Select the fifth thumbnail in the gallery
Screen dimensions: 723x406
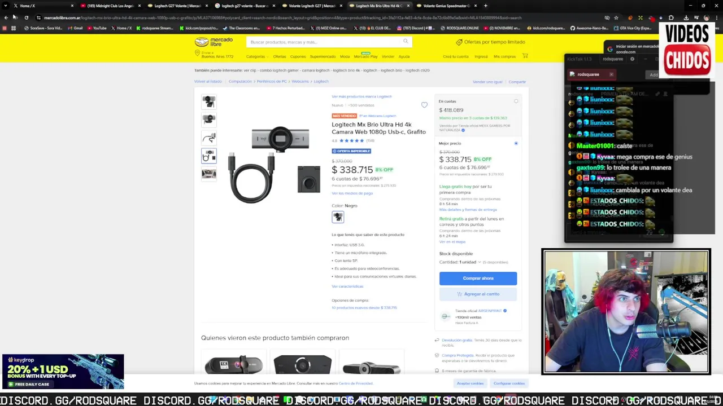[x=209, y=174]
